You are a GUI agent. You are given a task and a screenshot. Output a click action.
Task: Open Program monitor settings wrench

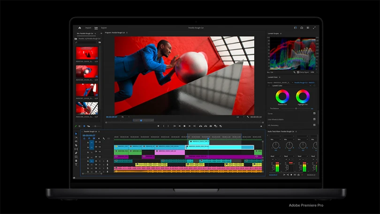tap(248, 117)
